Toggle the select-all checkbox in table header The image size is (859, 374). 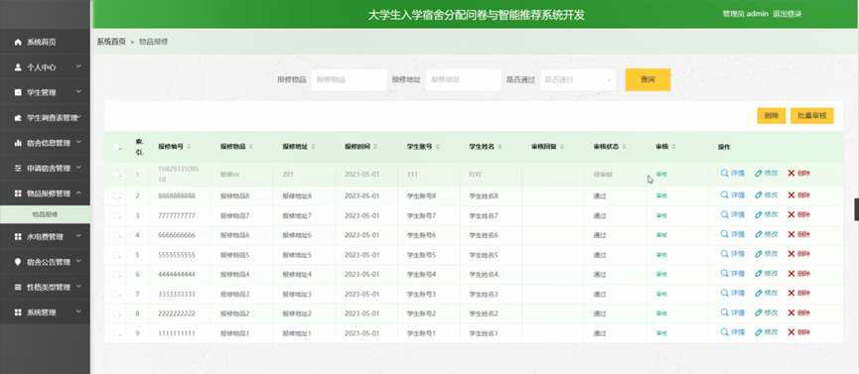click(x=116, y=147)
